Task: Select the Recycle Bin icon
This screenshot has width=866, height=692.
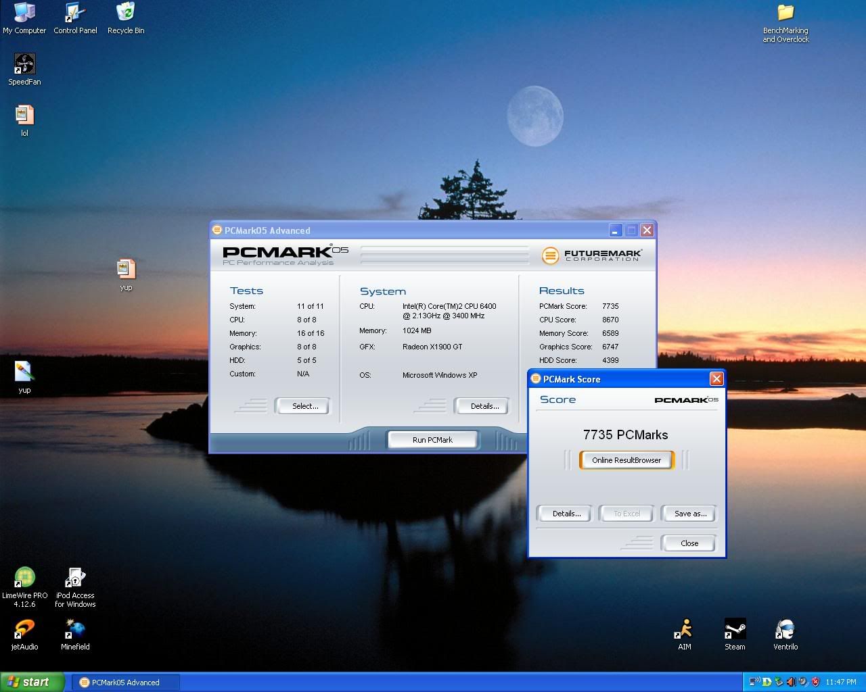Action: click(126, 18)
